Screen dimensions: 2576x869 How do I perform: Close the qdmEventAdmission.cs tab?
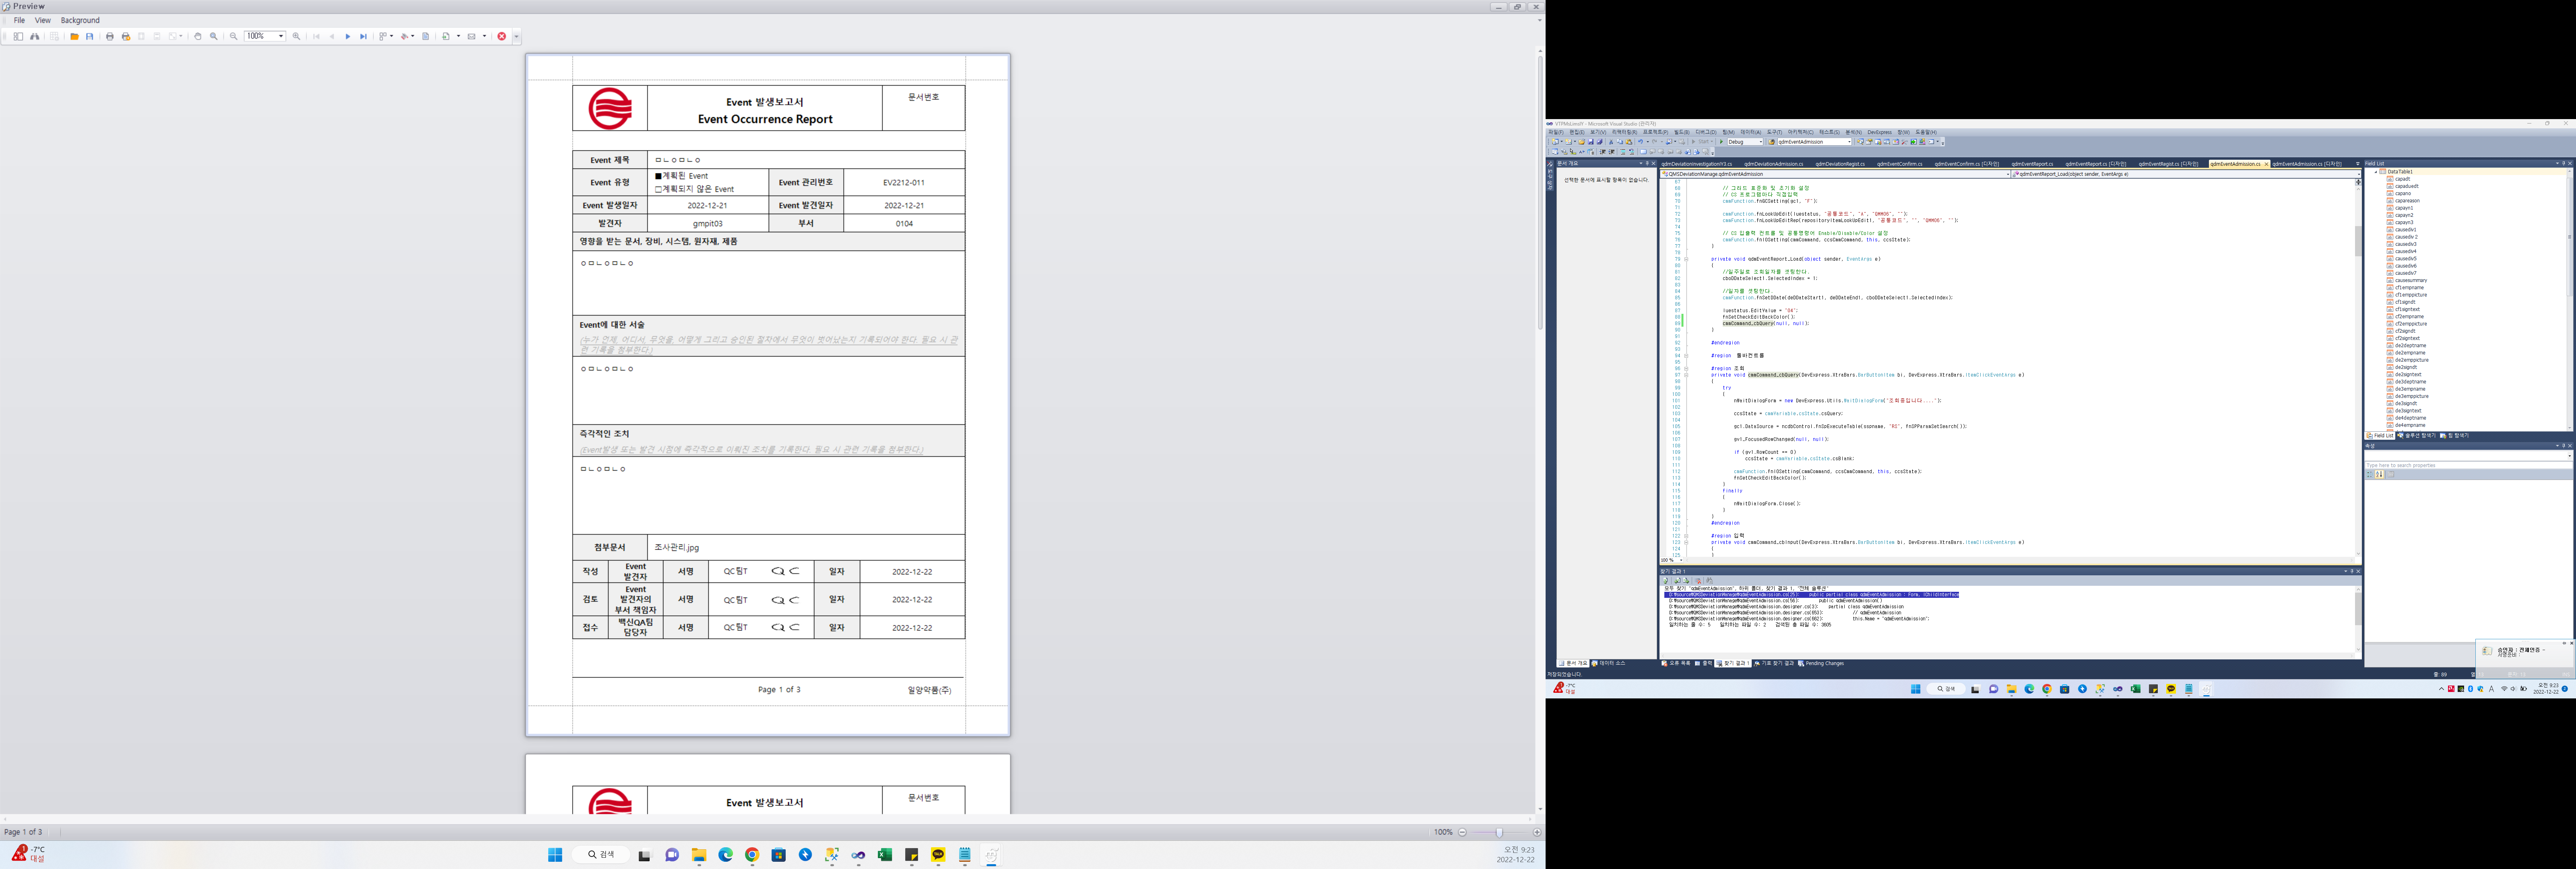[2266, 164]
